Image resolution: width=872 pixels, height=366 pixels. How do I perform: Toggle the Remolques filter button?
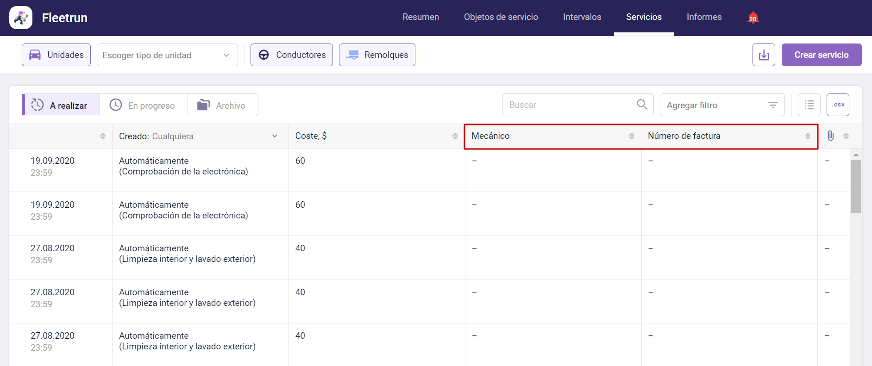377,55
